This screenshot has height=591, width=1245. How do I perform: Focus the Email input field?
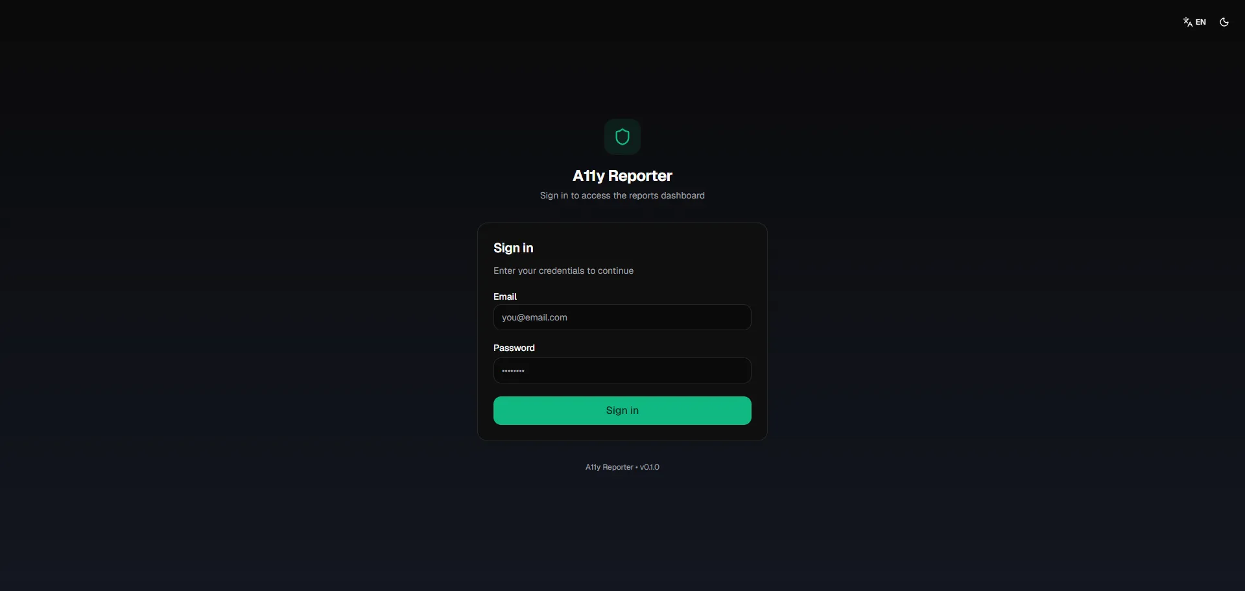(x=622, y=317)
